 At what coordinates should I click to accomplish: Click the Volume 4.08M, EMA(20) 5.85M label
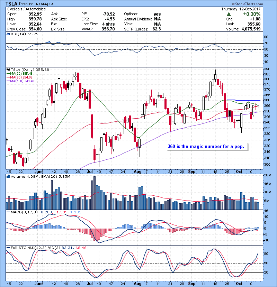(40, 177)
